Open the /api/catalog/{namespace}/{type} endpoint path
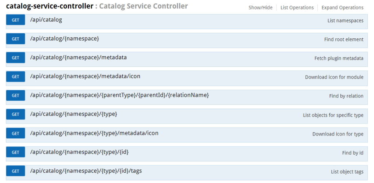Image resolution: width=374 pixels, height=183 pixels. coord(73,114)
